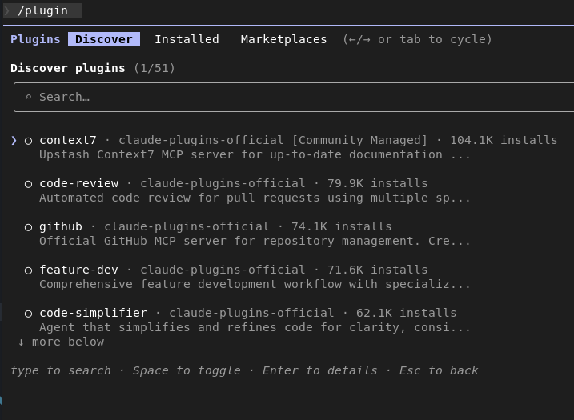
Task: Toggle the code-review plugin circle
Action: [28, 184]
